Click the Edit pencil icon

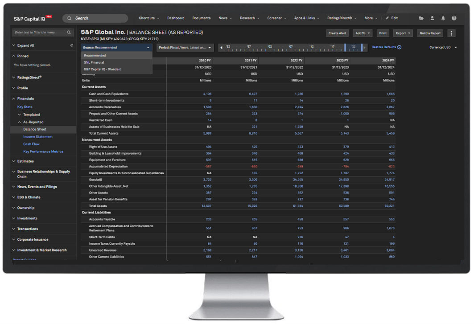[387, 18]
